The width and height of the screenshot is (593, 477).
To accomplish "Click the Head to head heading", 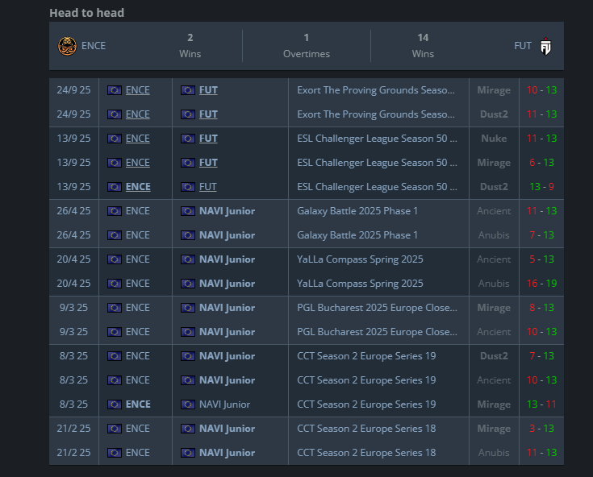I will point(86,13).
